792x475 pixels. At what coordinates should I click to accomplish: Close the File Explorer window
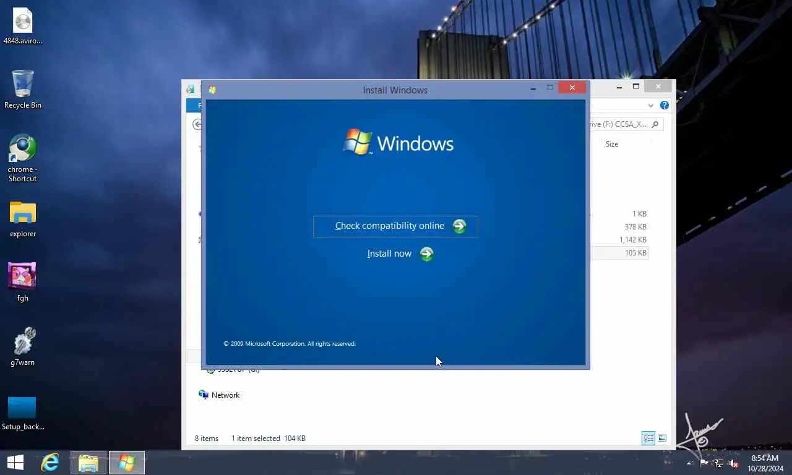[x=658, y=87]
